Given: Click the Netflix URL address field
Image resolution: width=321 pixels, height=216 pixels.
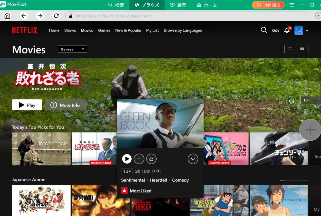Looking at the screenshot, I should point(188,16).
